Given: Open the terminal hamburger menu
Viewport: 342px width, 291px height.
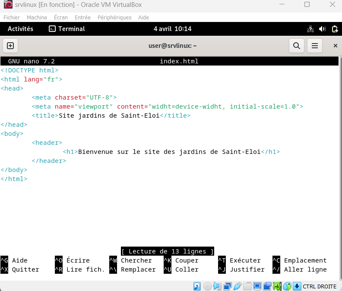Looking at the screenshot, I should click(315, 46).
